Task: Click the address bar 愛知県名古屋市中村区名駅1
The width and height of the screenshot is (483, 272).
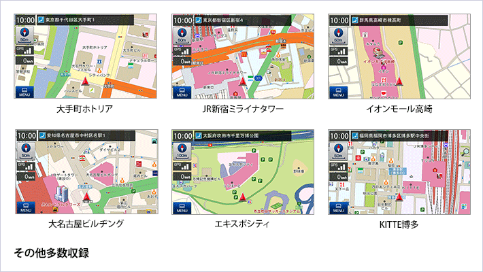Action: pyautogui.click(x=86, y=135)
